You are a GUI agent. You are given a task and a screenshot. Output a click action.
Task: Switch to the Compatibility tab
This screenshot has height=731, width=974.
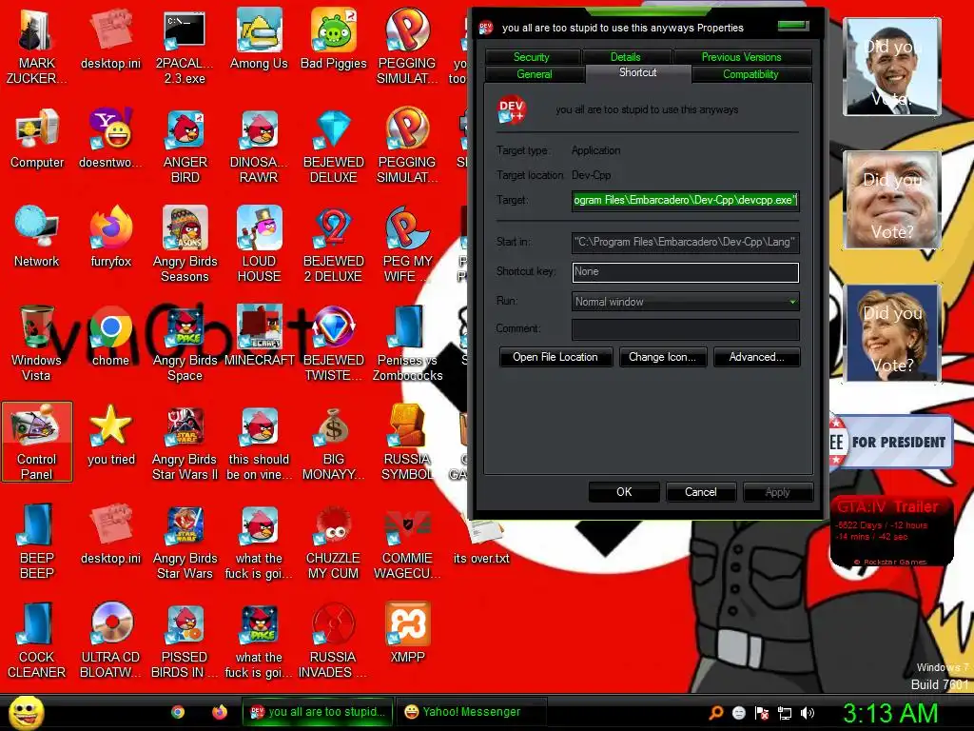click(750, 74)
